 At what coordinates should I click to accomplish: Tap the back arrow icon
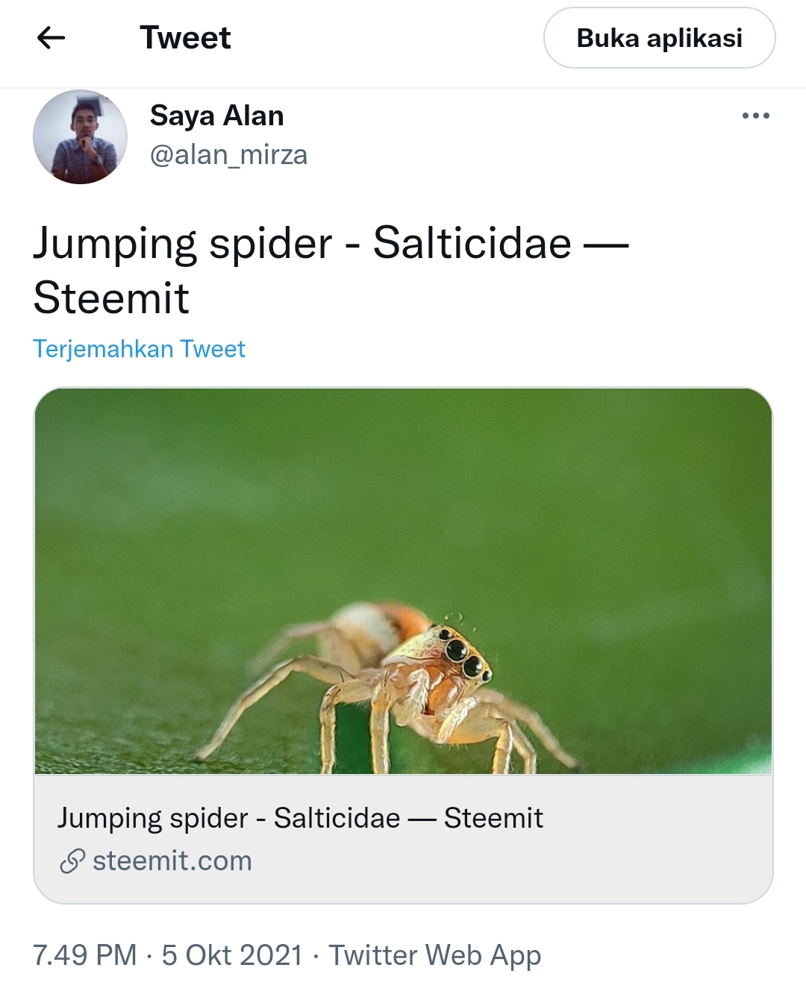51,38
